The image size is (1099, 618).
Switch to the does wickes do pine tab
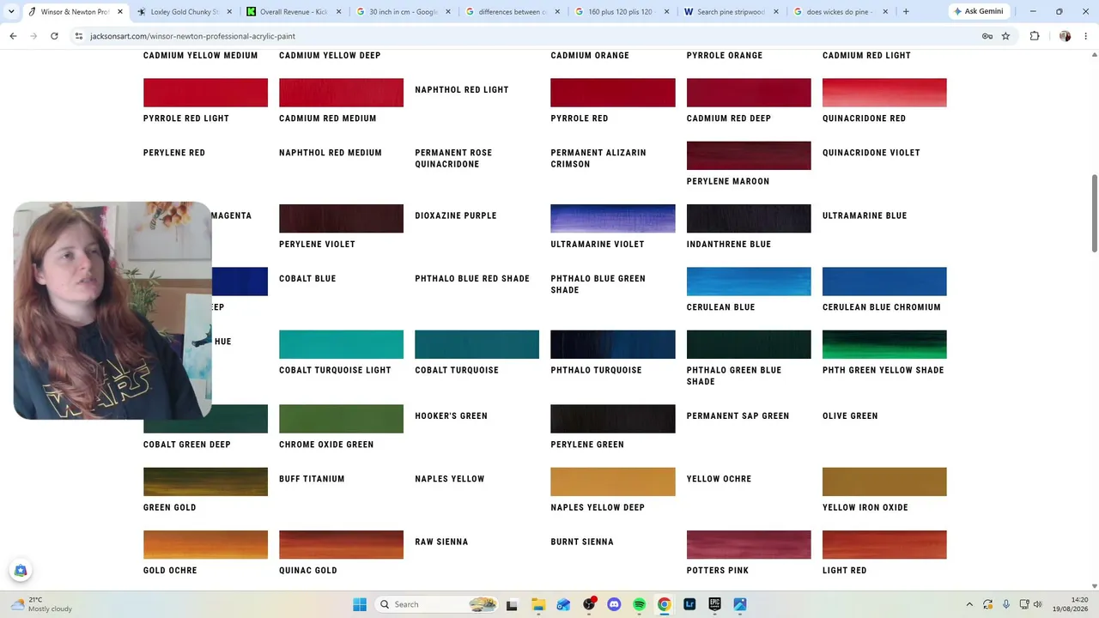[x=839, y=12]
